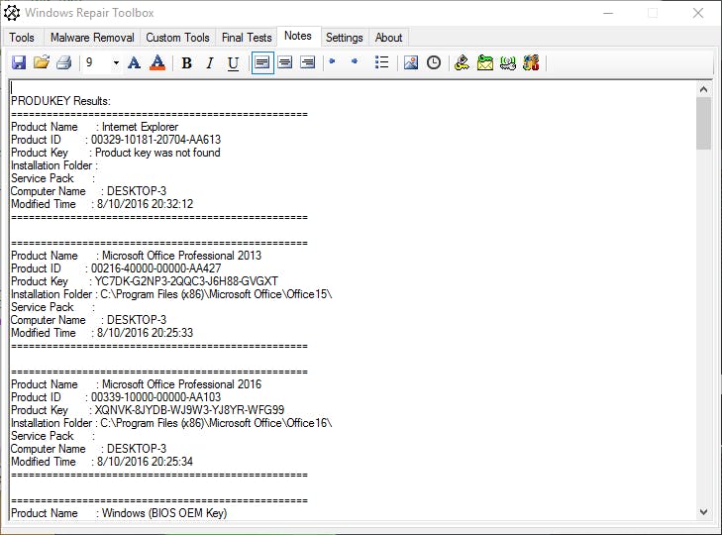The width and height of the screenshot is (722, 535).
Task: Click the wireless key icon
Action: (x=508, y=62)
